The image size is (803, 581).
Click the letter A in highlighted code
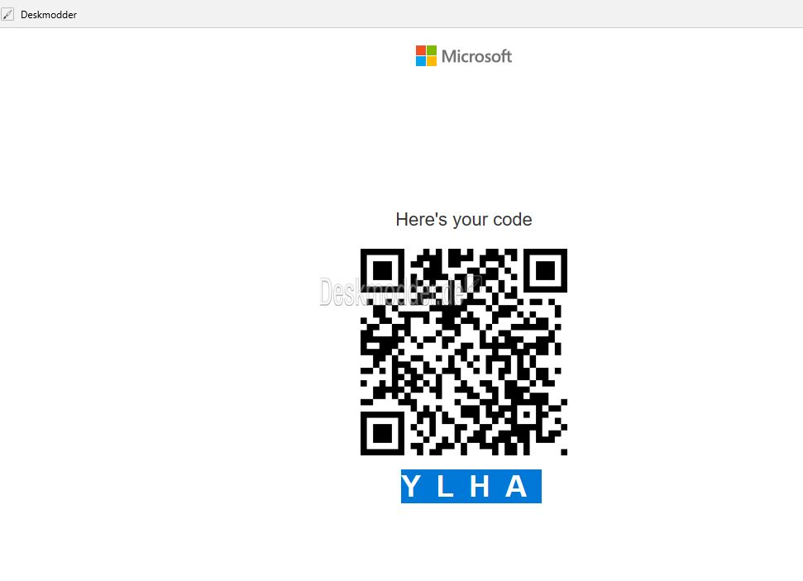(516, 486)
